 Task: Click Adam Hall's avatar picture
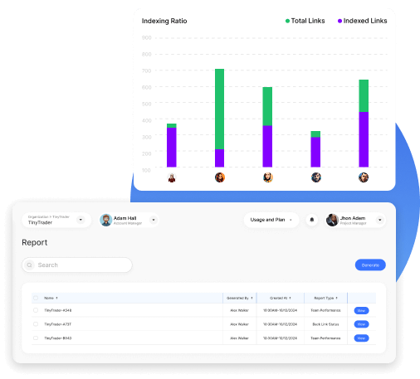(105, 220)
